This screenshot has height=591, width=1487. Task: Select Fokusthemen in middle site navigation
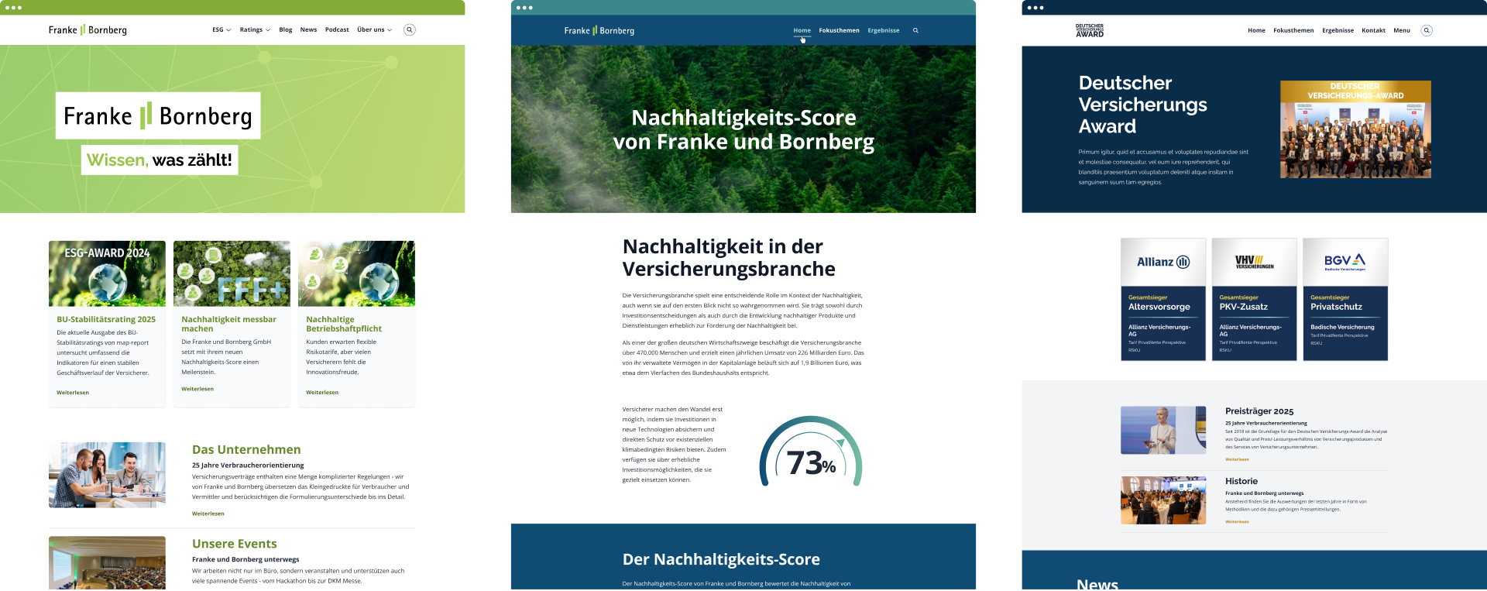[839, 30]
